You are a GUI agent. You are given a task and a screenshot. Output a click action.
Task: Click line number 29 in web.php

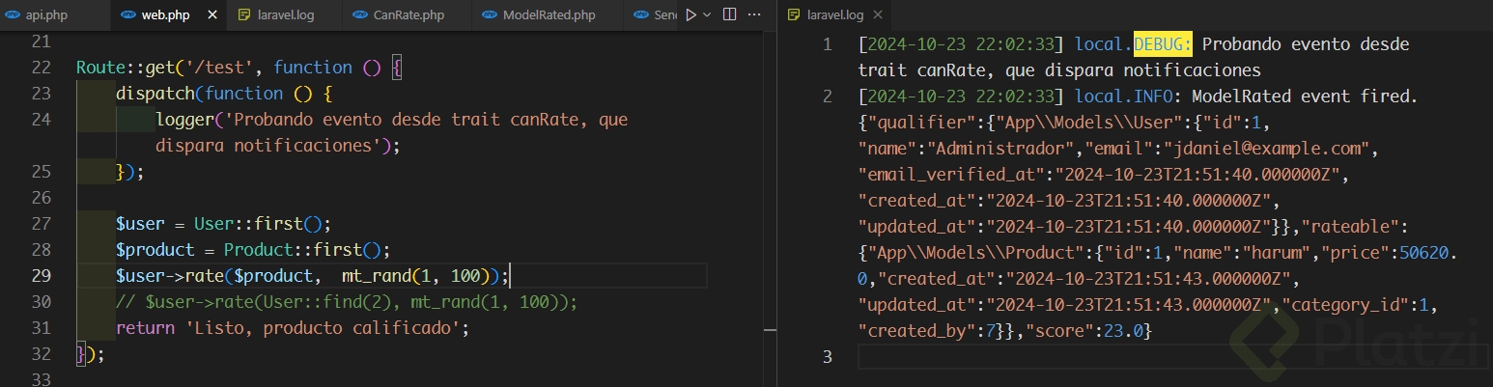[41, 276]
